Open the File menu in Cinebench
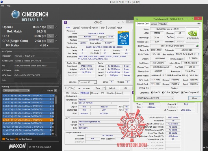 click(3, 6)
